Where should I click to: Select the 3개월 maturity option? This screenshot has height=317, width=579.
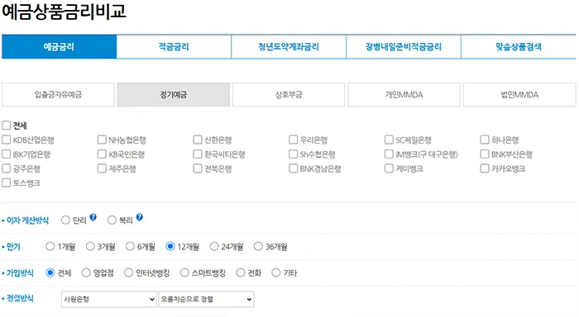(x=90, y=246)
